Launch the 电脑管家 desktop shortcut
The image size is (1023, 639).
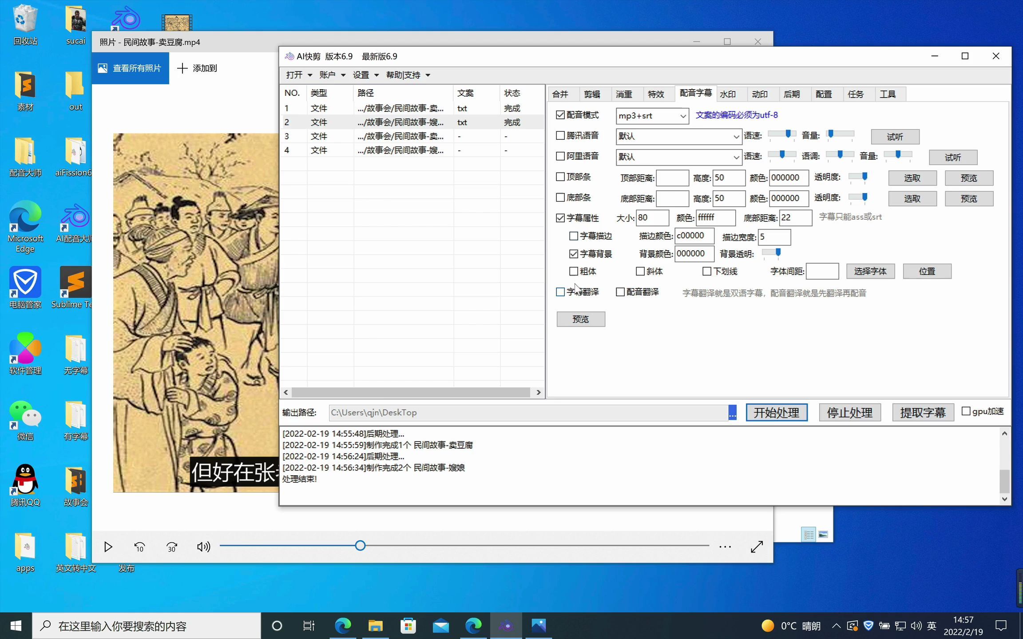coord(25,288)
